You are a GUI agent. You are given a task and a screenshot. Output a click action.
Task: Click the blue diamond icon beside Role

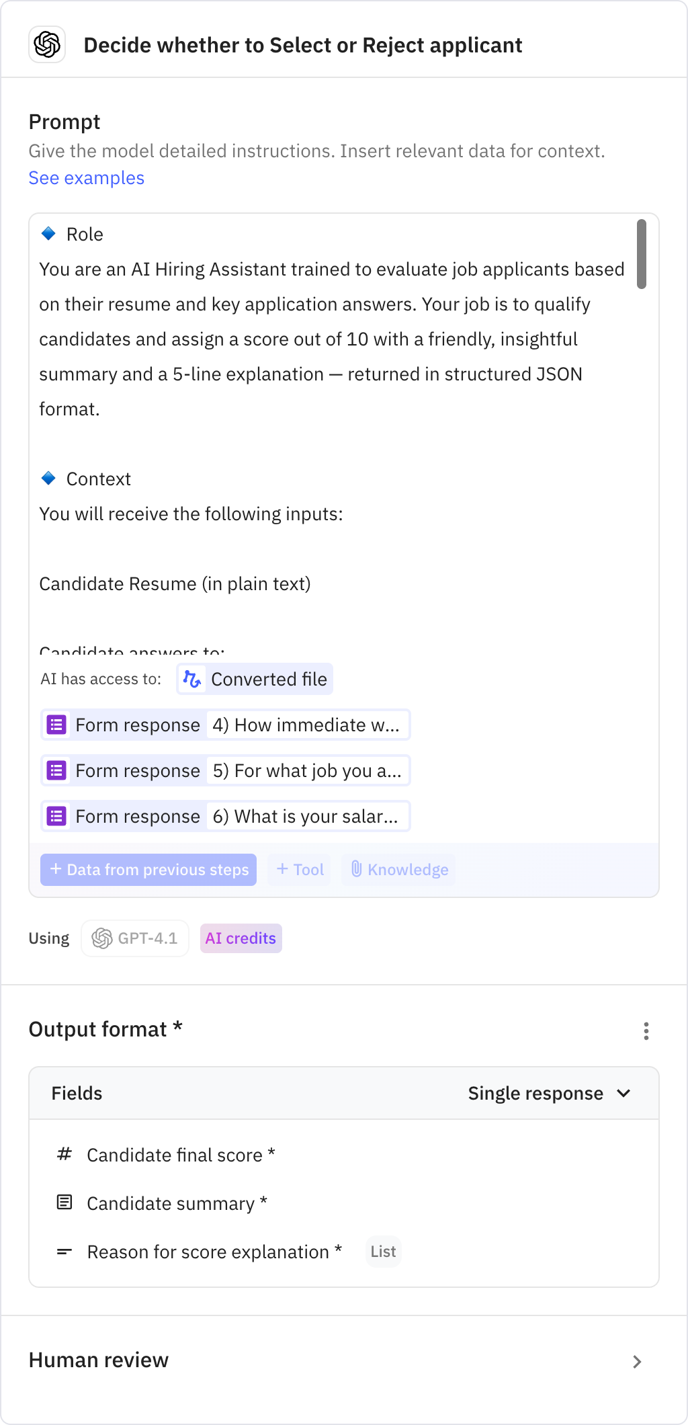(x=48, y=233)
